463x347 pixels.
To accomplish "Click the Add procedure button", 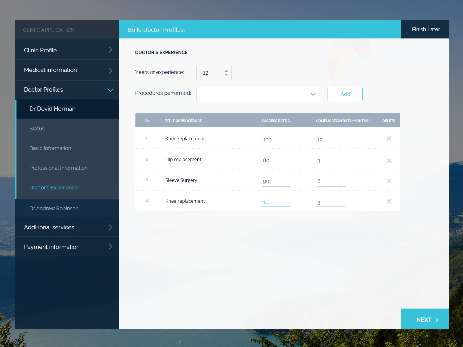I will coord(345,94).
